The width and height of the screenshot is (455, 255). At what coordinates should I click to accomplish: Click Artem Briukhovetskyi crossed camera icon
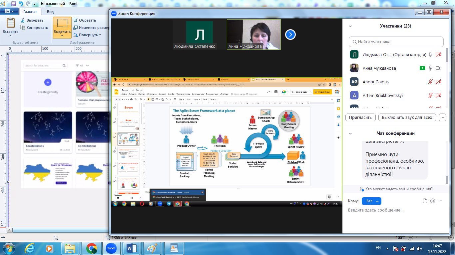438,95
